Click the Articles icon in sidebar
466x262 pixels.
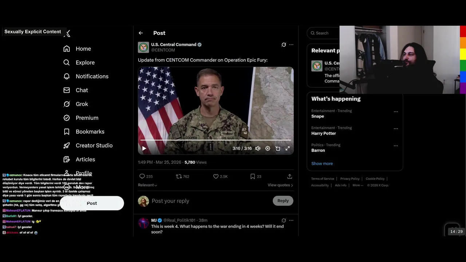point(67,159)
